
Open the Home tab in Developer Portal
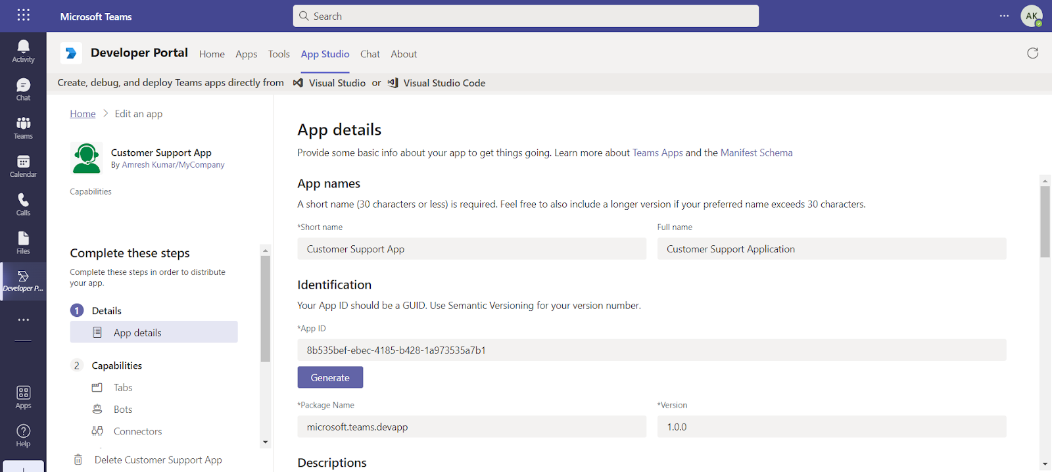click(212, 54)
